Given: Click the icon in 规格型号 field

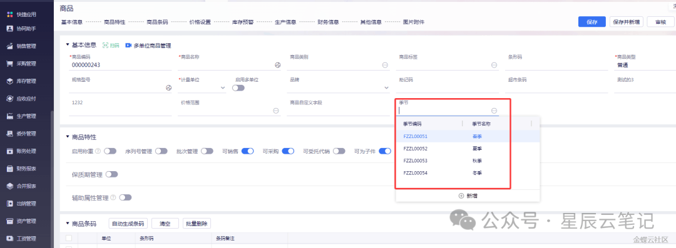Looking at the screenshot, I should pyautogui.click(x=168, y=87).
